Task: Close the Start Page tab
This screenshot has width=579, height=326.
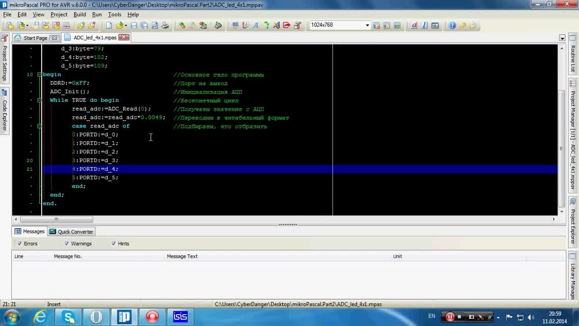Action: [54, 38]
